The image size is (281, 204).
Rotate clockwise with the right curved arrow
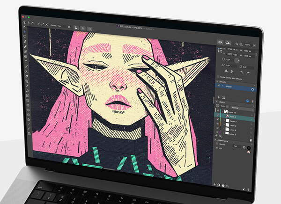click(248, 73)
